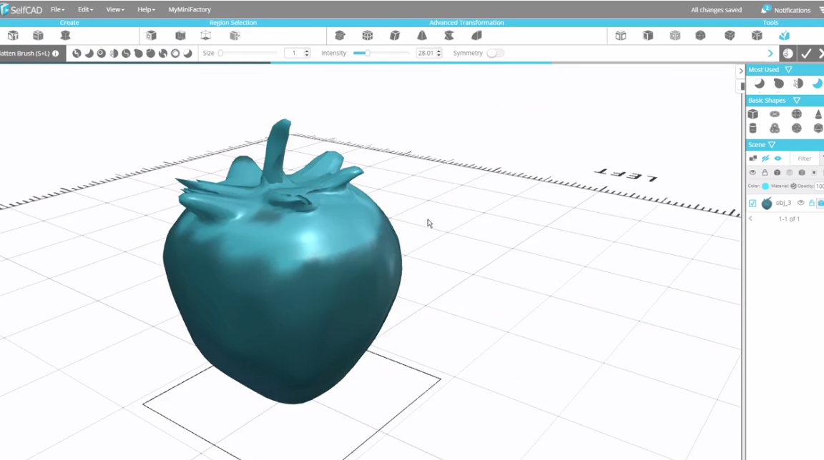Open the Edit menu
Viewport: 824px width, 460px height.
click(x=85, y=9)
